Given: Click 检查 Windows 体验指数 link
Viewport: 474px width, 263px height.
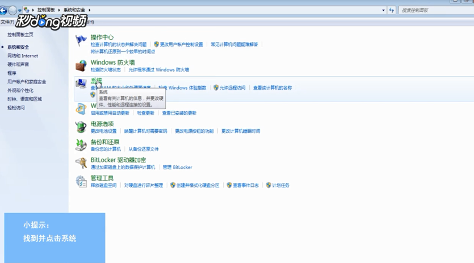Looking at the screenshot, I should 182,88.
